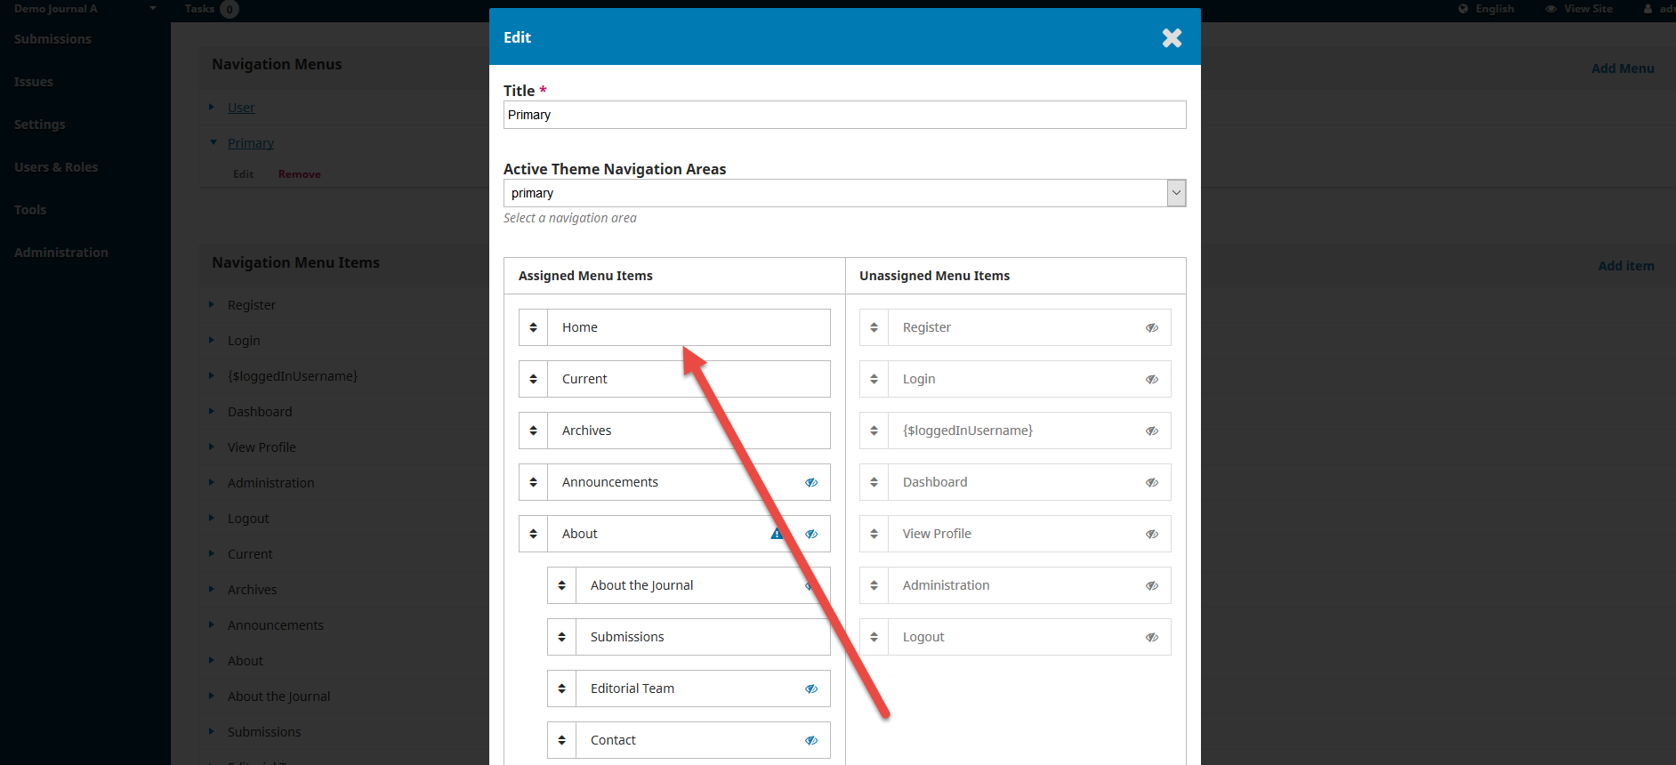
Task: Click the drag handle icon for Current
Action: pos(534,379)
